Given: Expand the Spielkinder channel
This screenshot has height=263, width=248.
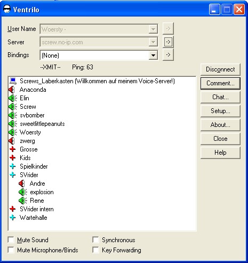Looking at the screenshot, I should [x=13, y=166].
